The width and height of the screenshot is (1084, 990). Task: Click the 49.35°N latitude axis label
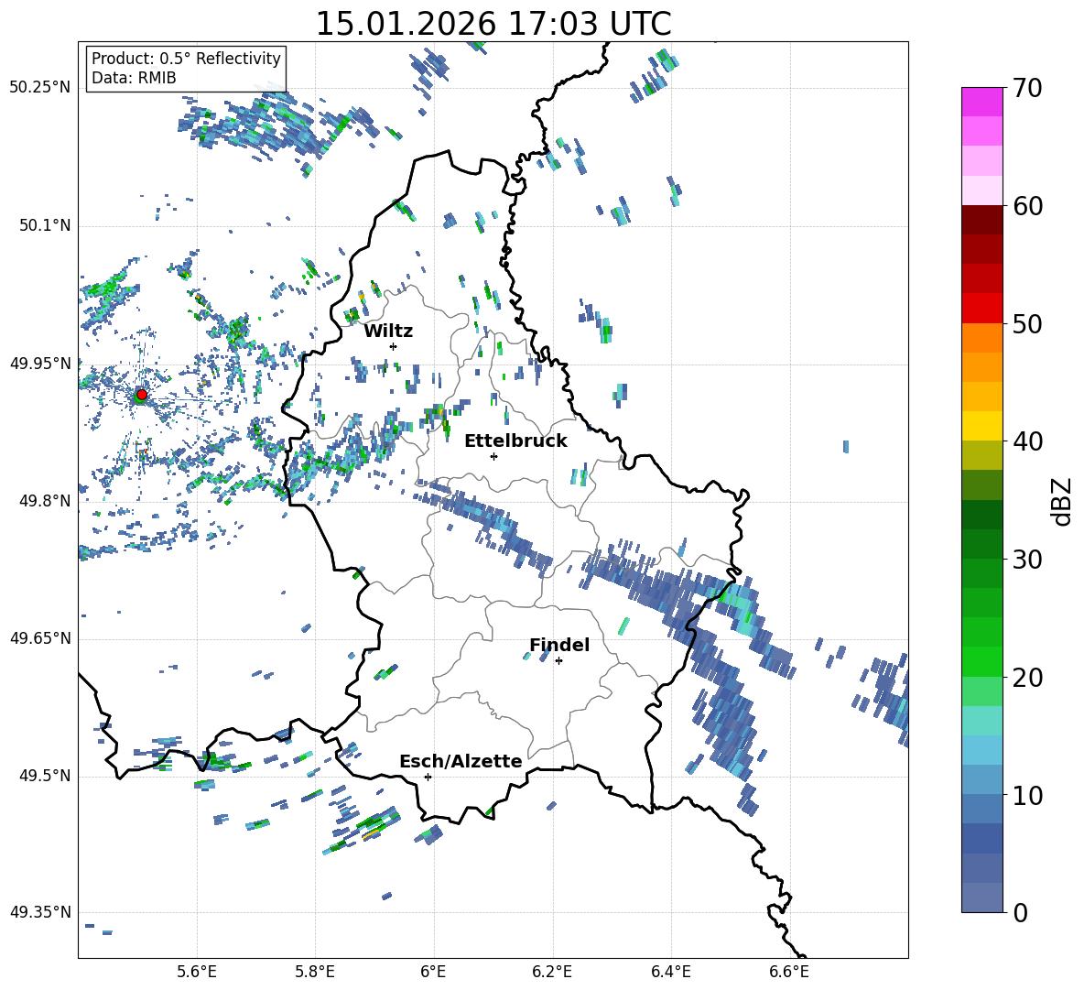coord(40,912)
